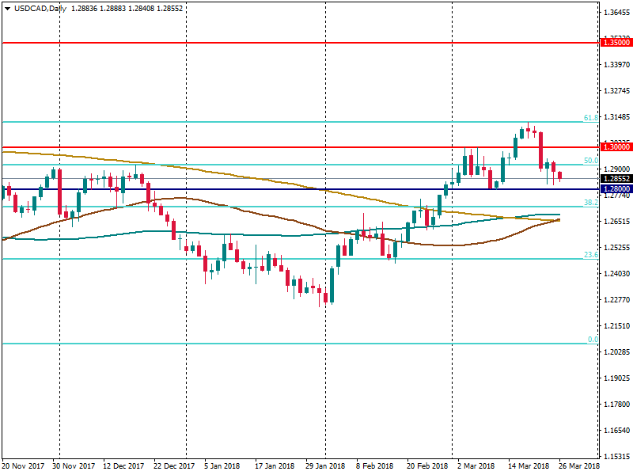
Task: Click the 1.36455 price scale value
Action: 616,13
